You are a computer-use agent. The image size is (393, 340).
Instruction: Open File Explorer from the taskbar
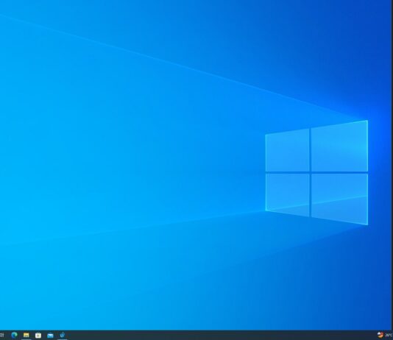coord(26,336)
